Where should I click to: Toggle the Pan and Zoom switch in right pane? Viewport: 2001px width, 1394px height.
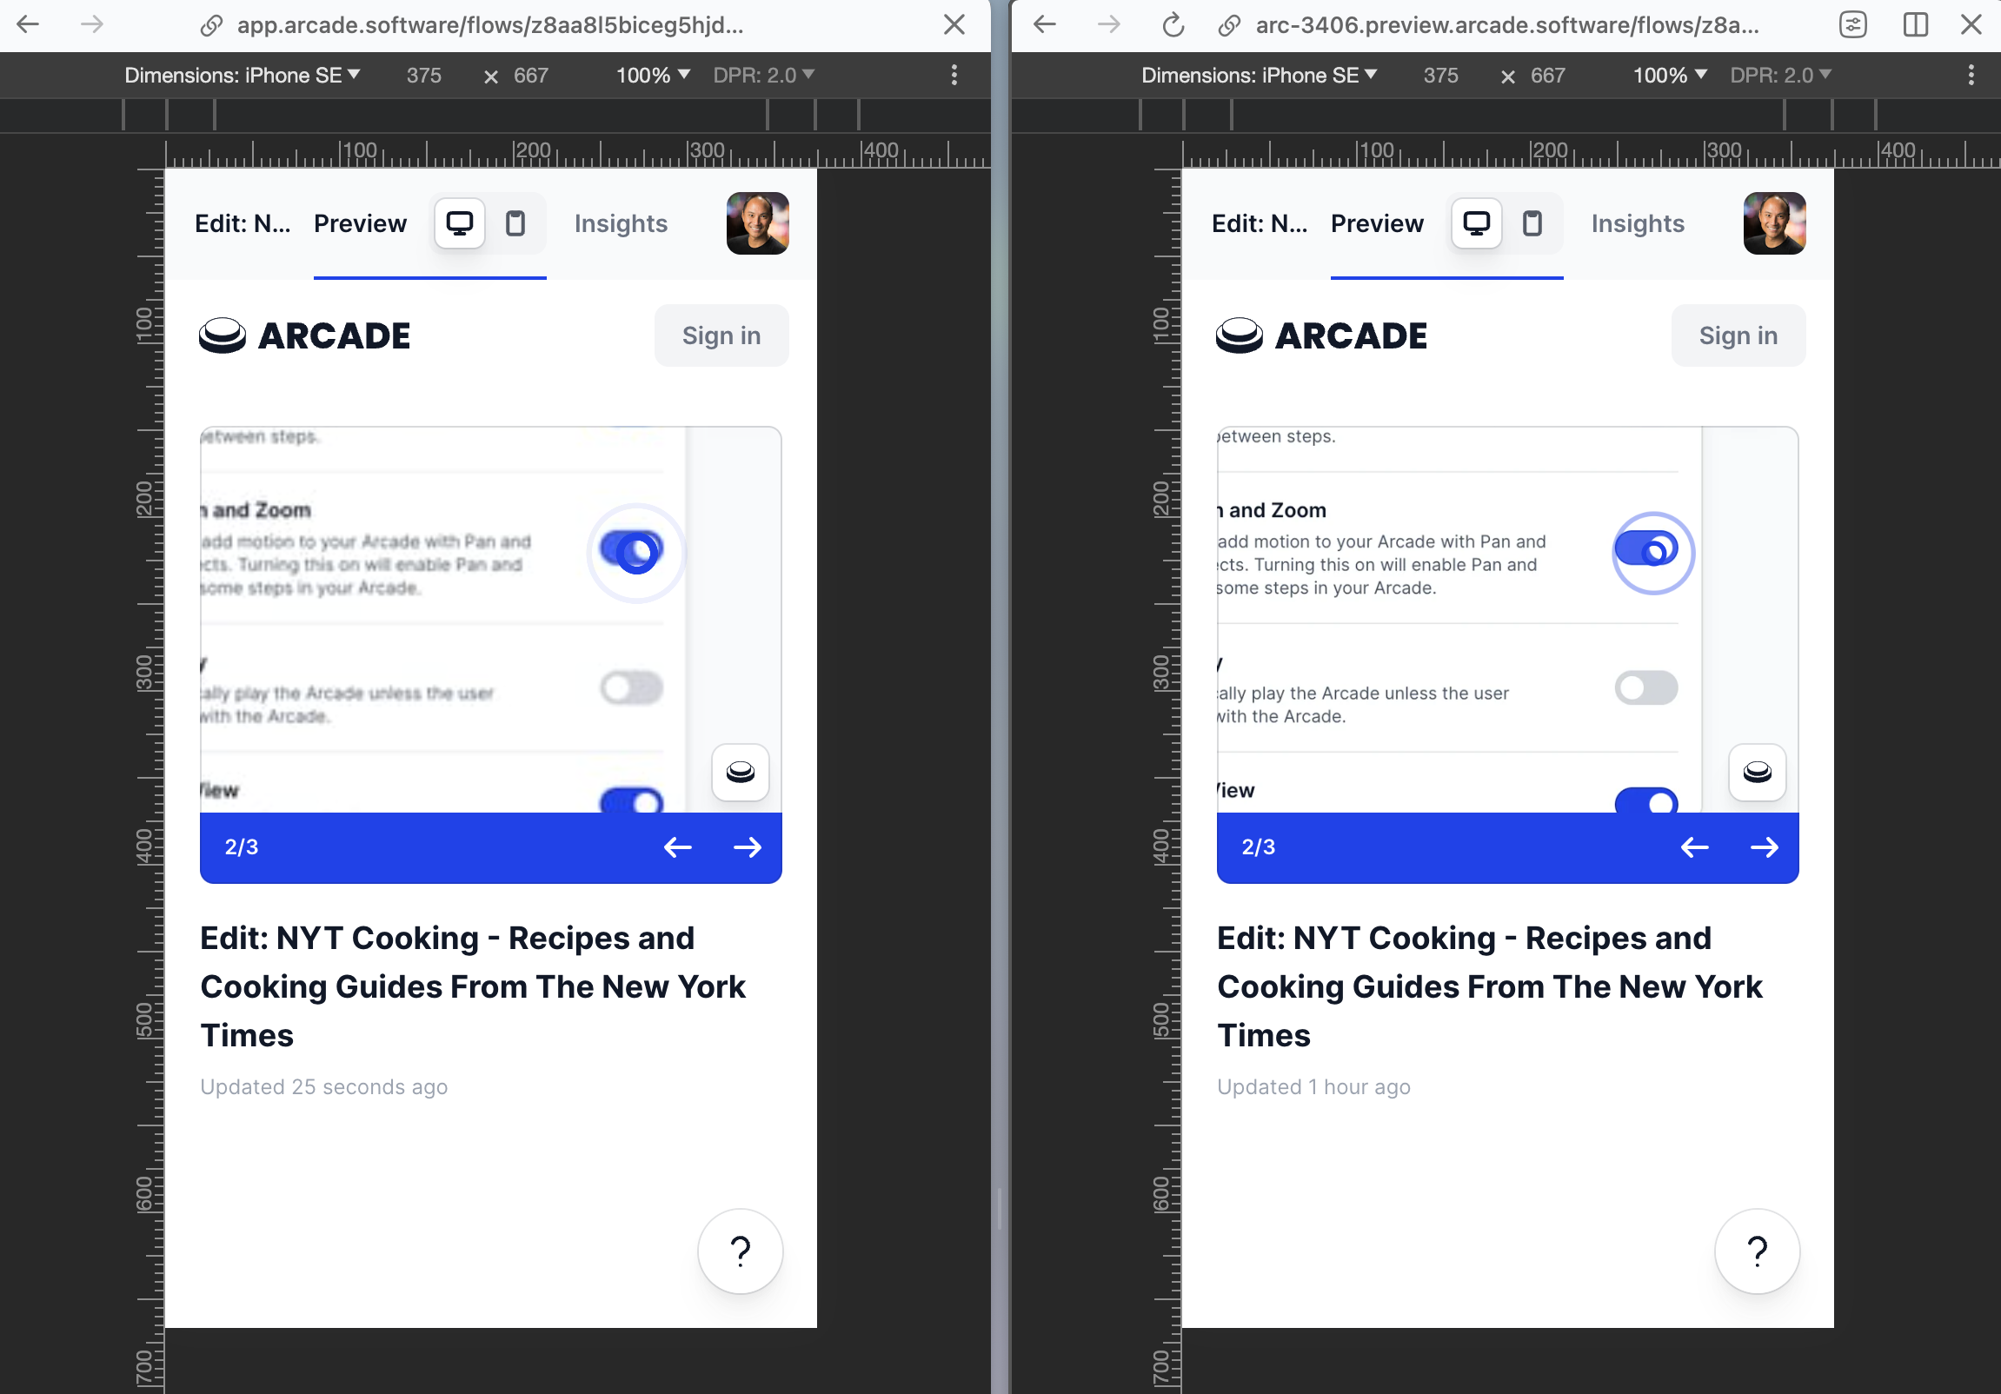(x=1646, y=550)
